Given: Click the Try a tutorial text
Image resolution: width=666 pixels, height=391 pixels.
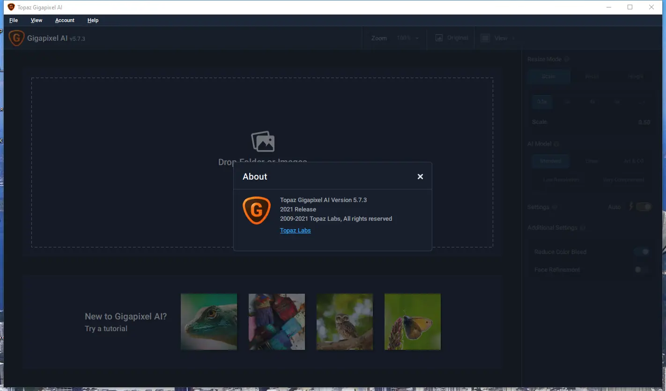Looking at the screenshot, I should point(106,328).
